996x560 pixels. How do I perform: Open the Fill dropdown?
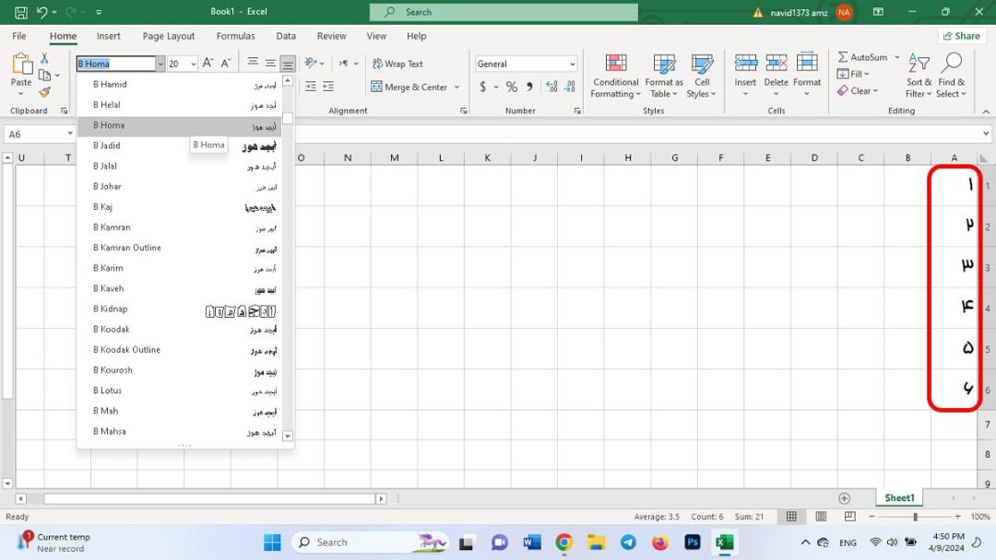coord(853,74)
